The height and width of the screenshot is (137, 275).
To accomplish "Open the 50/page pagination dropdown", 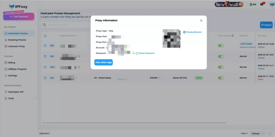I will [257, 133].
